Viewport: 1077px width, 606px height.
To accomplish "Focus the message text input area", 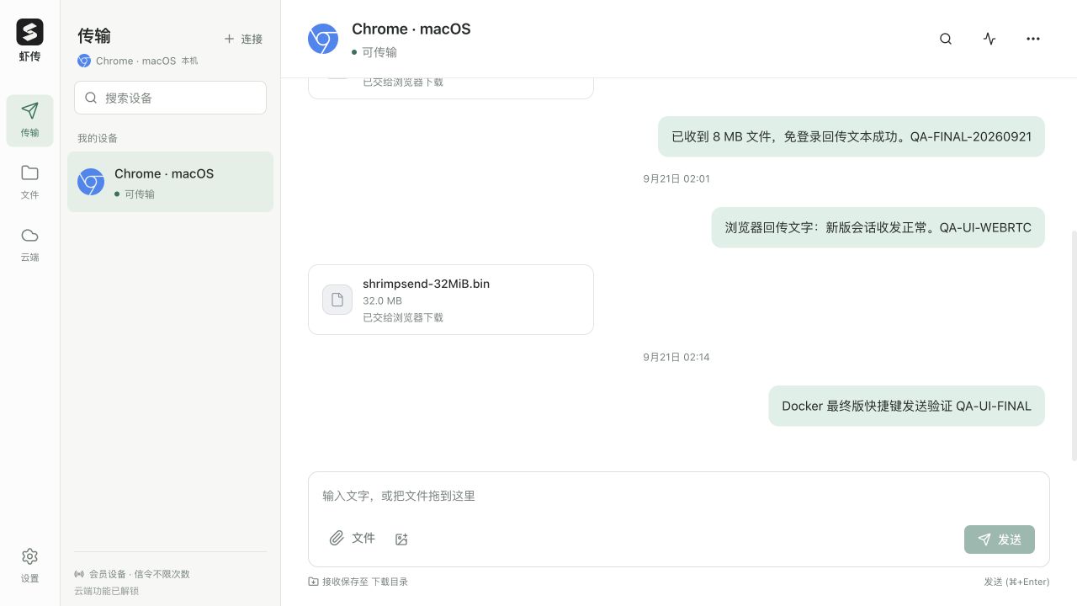I will tap(678, 496).
